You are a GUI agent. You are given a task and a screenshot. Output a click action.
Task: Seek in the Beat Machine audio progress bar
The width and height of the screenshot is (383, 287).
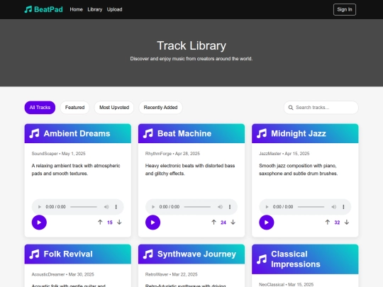[197, 207]
